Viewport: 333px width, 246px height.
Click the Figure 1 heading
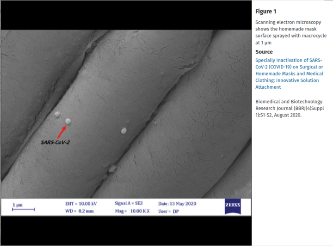[x=266, y=12]
